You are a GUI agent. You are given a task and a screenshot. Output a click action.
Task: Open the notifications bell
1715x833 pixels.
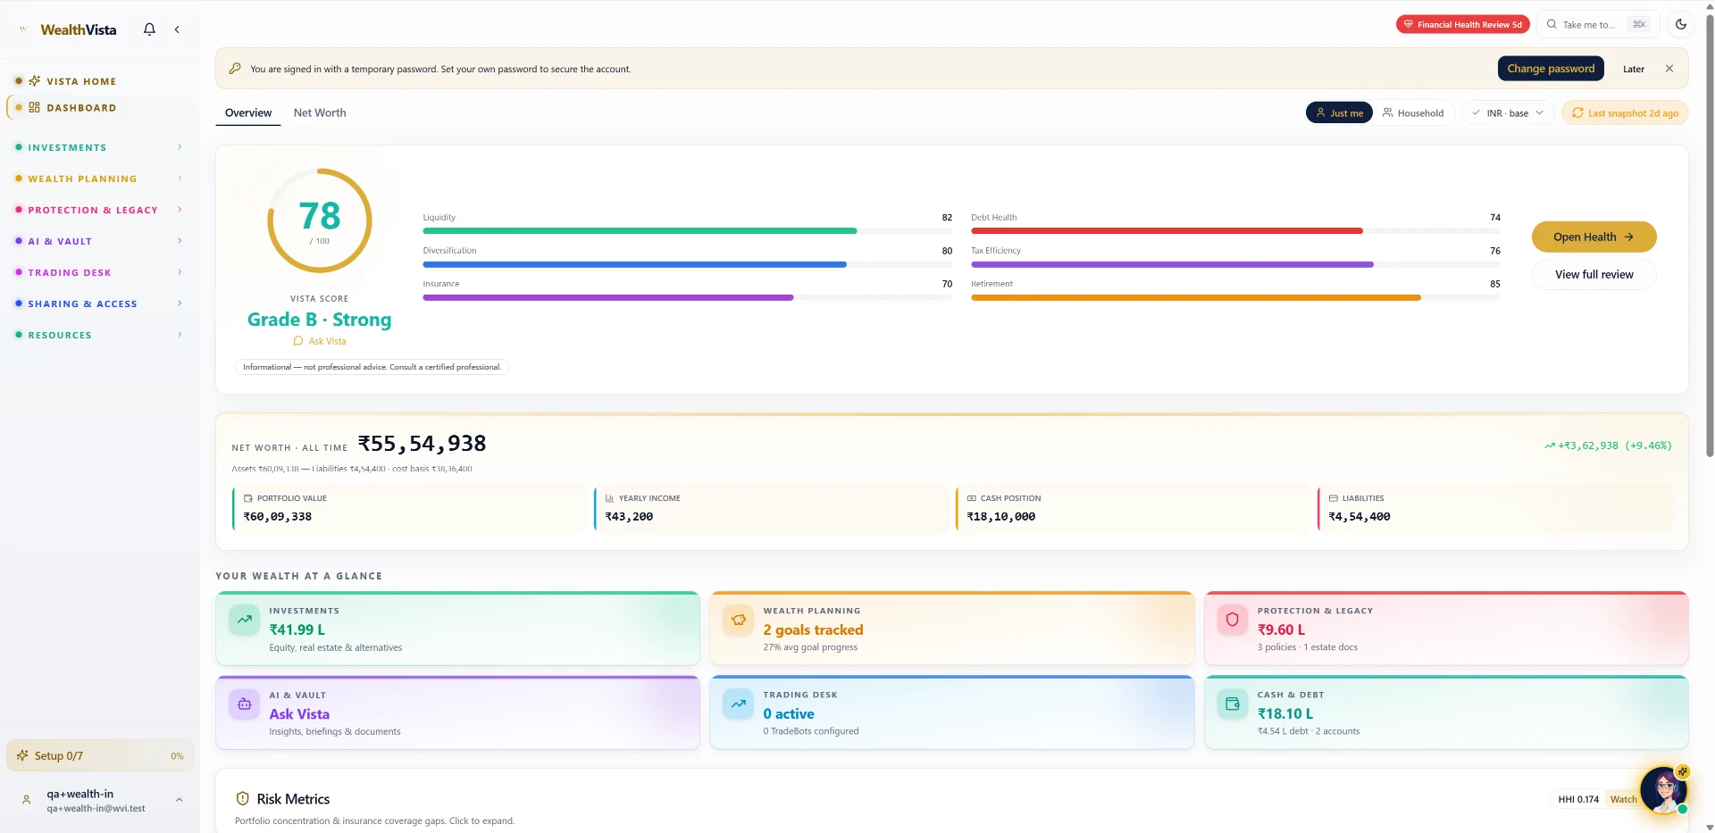coord(149,29)
